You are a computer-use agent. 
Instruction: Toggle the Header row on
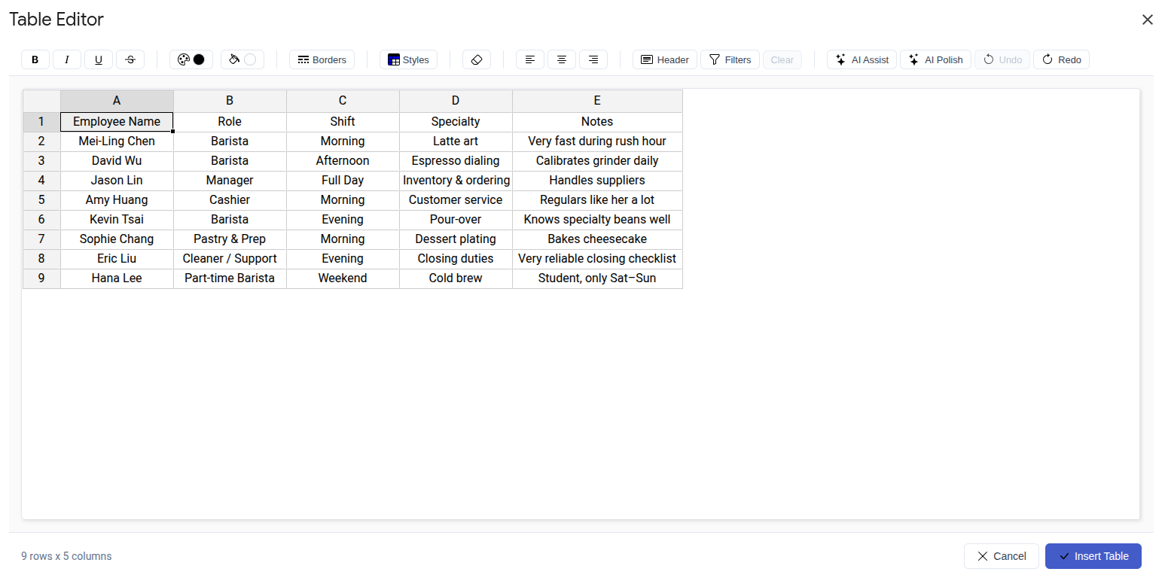click(663, 59)
